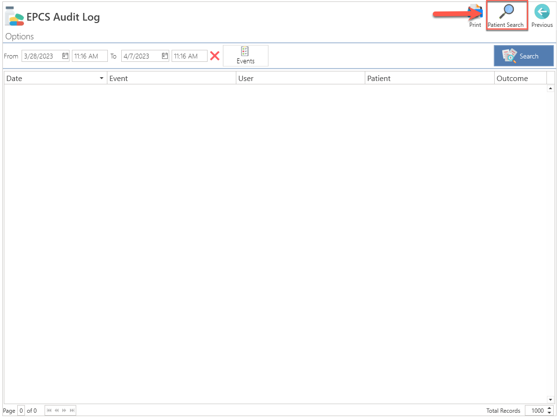Go to next page icon

[x=64, y=410]
